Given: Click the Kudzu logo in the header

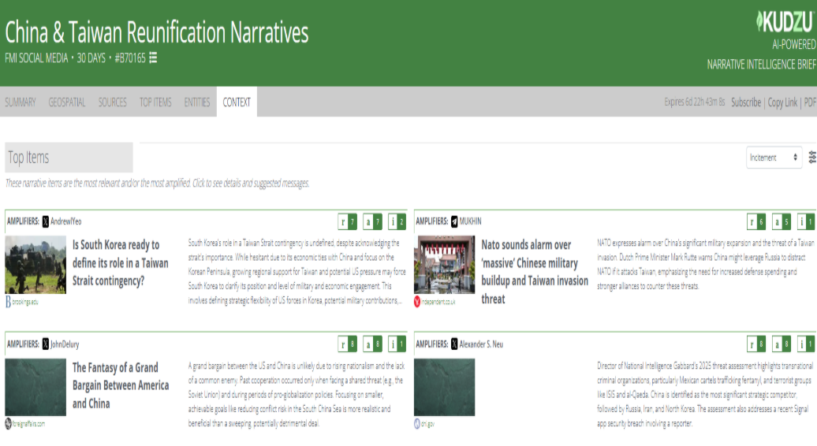Looking at the screenshot, I should click(x=784, y=20).
